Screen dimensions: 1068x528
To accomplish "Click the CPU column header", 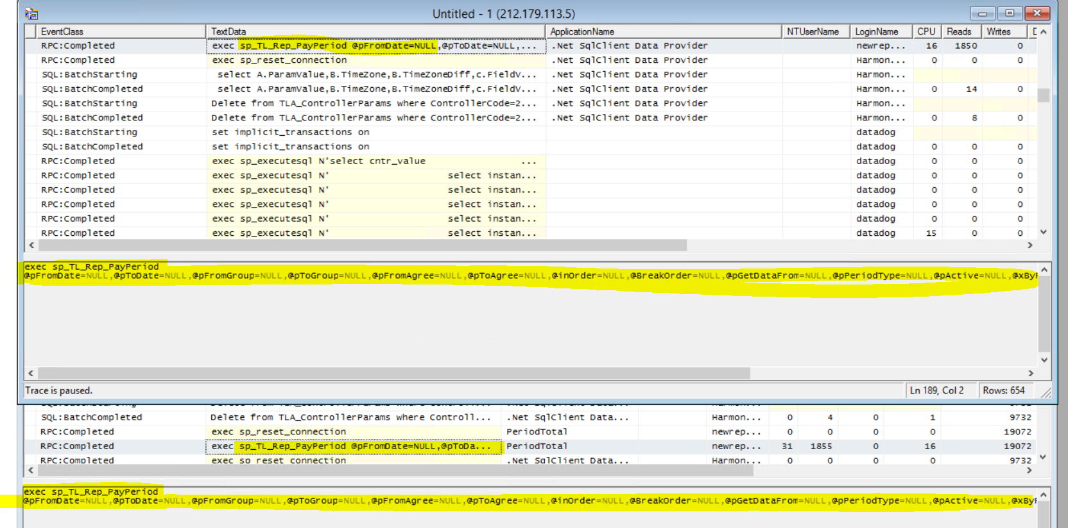I will click(927, 31).
